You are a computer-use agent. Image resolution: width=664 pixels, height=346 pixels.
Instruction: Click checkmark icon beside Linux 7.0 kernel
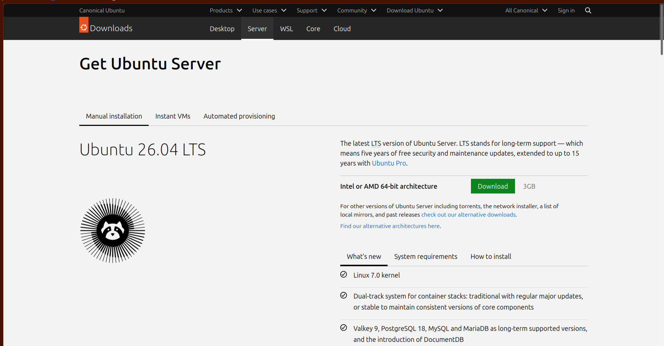click(344, 274)
